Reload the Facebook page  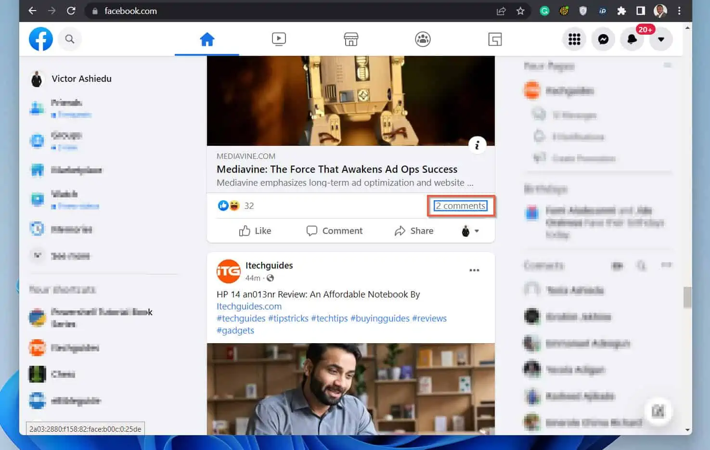coord(71,11)
